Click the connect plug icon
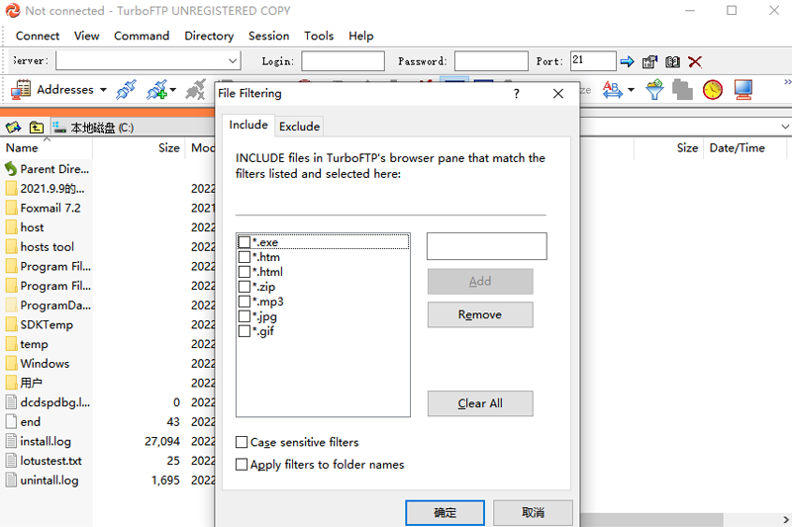This screenshot has width=792, height=527. pyautogui.click(x=126, y=90)
